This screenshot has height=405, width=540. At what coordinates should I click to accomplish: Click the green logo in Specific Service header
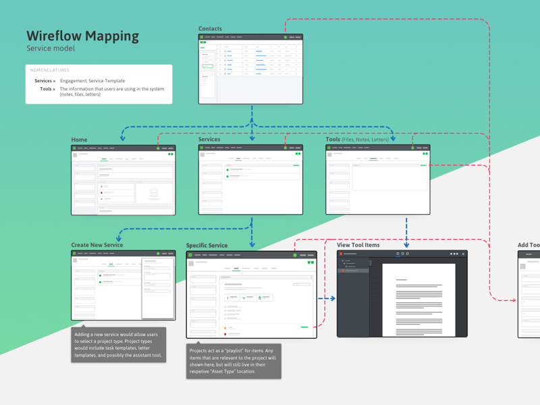point(190,255)
